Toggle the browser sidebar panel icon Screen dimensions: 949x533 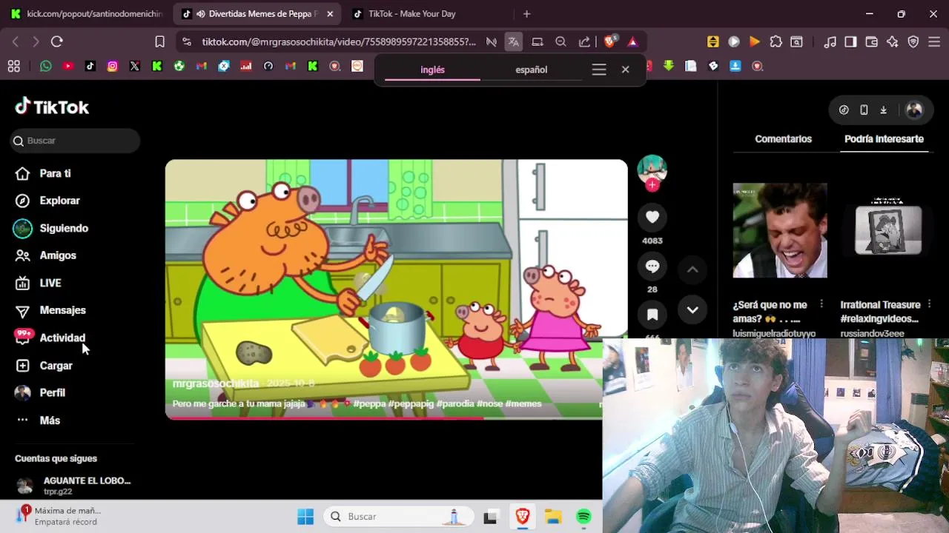[850, 42]
